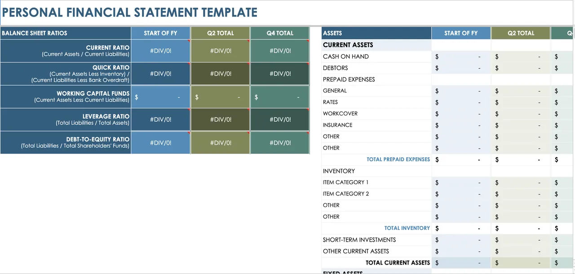Select Leverage Ratio Start of FY #DIV/0! cell

[x=161, y=119]
